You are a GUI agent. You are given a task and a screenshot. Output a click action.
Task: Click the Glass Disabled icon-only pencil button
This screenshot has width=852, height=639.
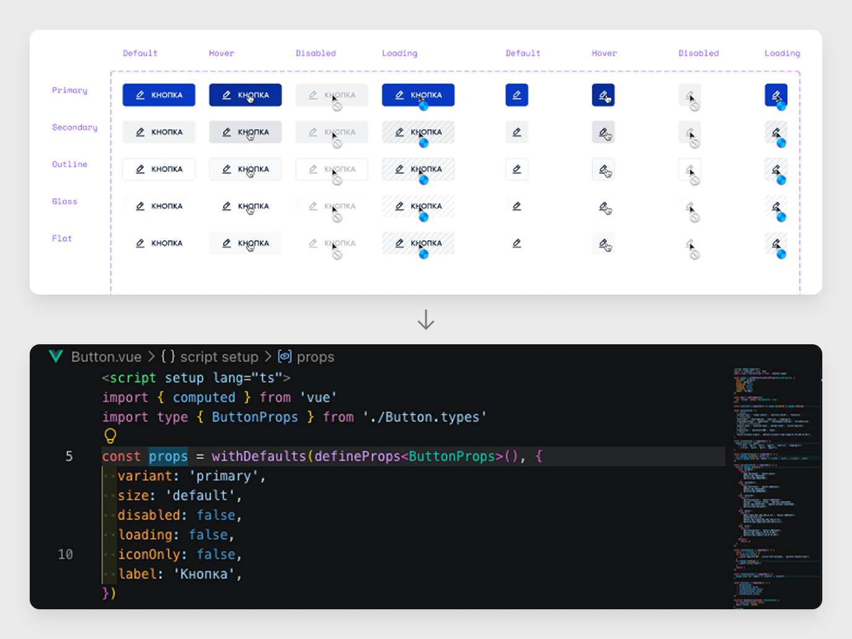[x=689, y=206]
